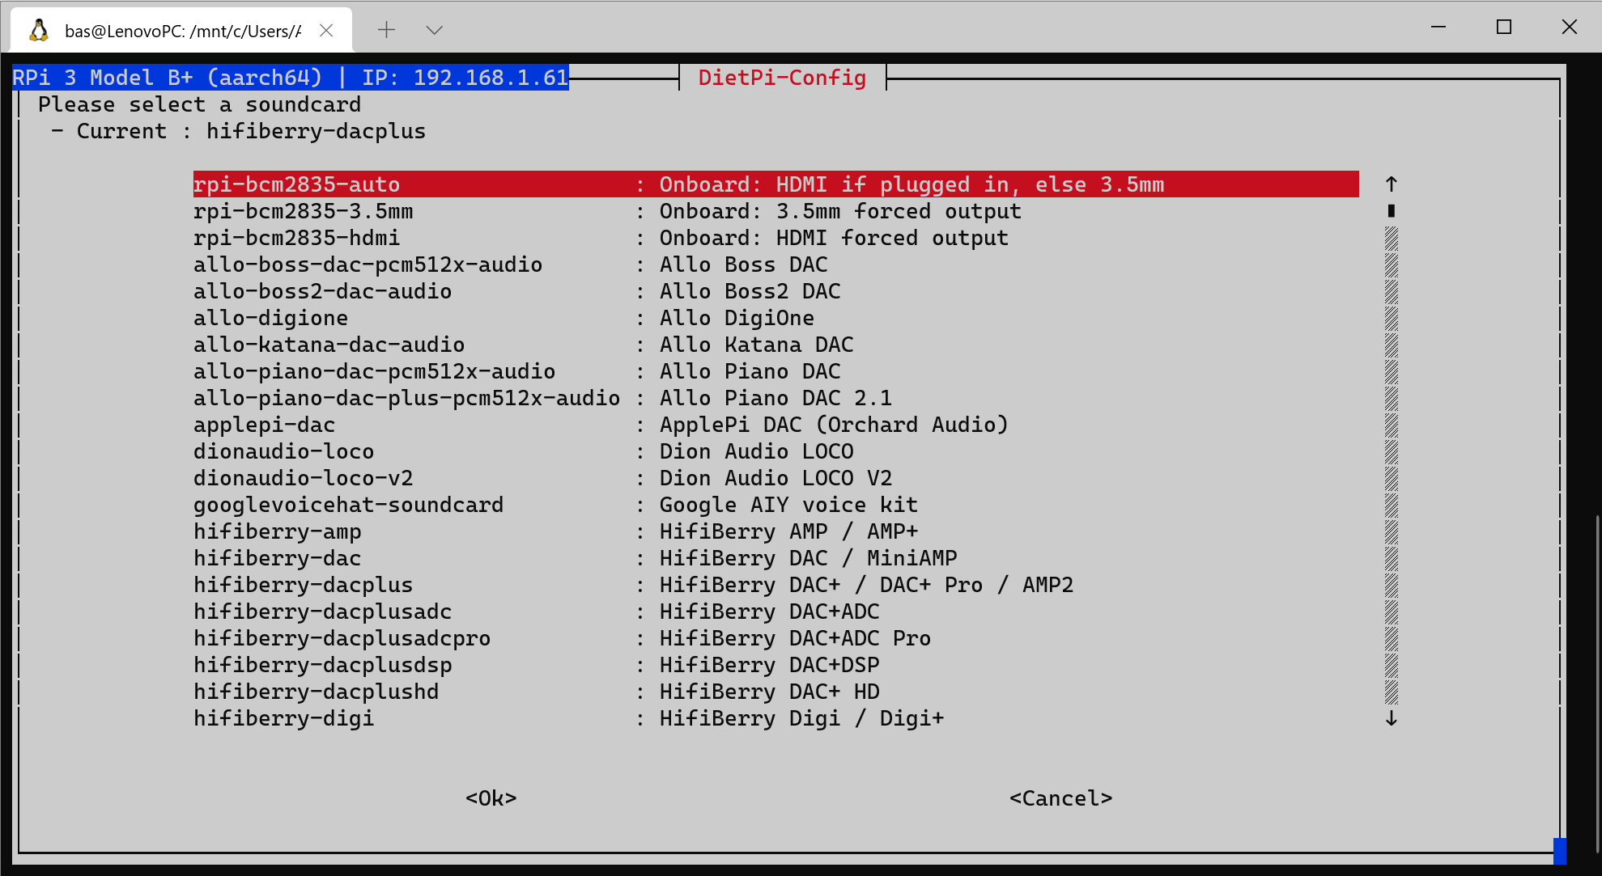Click the scroll down arrow in list
The width and height of the screenshot is (1602, 876).
1391,718
